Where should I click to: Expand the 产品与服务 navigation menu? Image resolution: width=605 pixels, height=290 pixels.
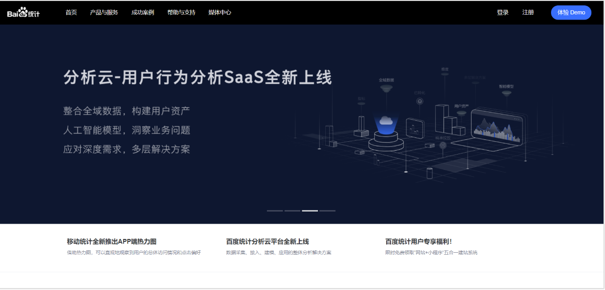pos(104,13)
